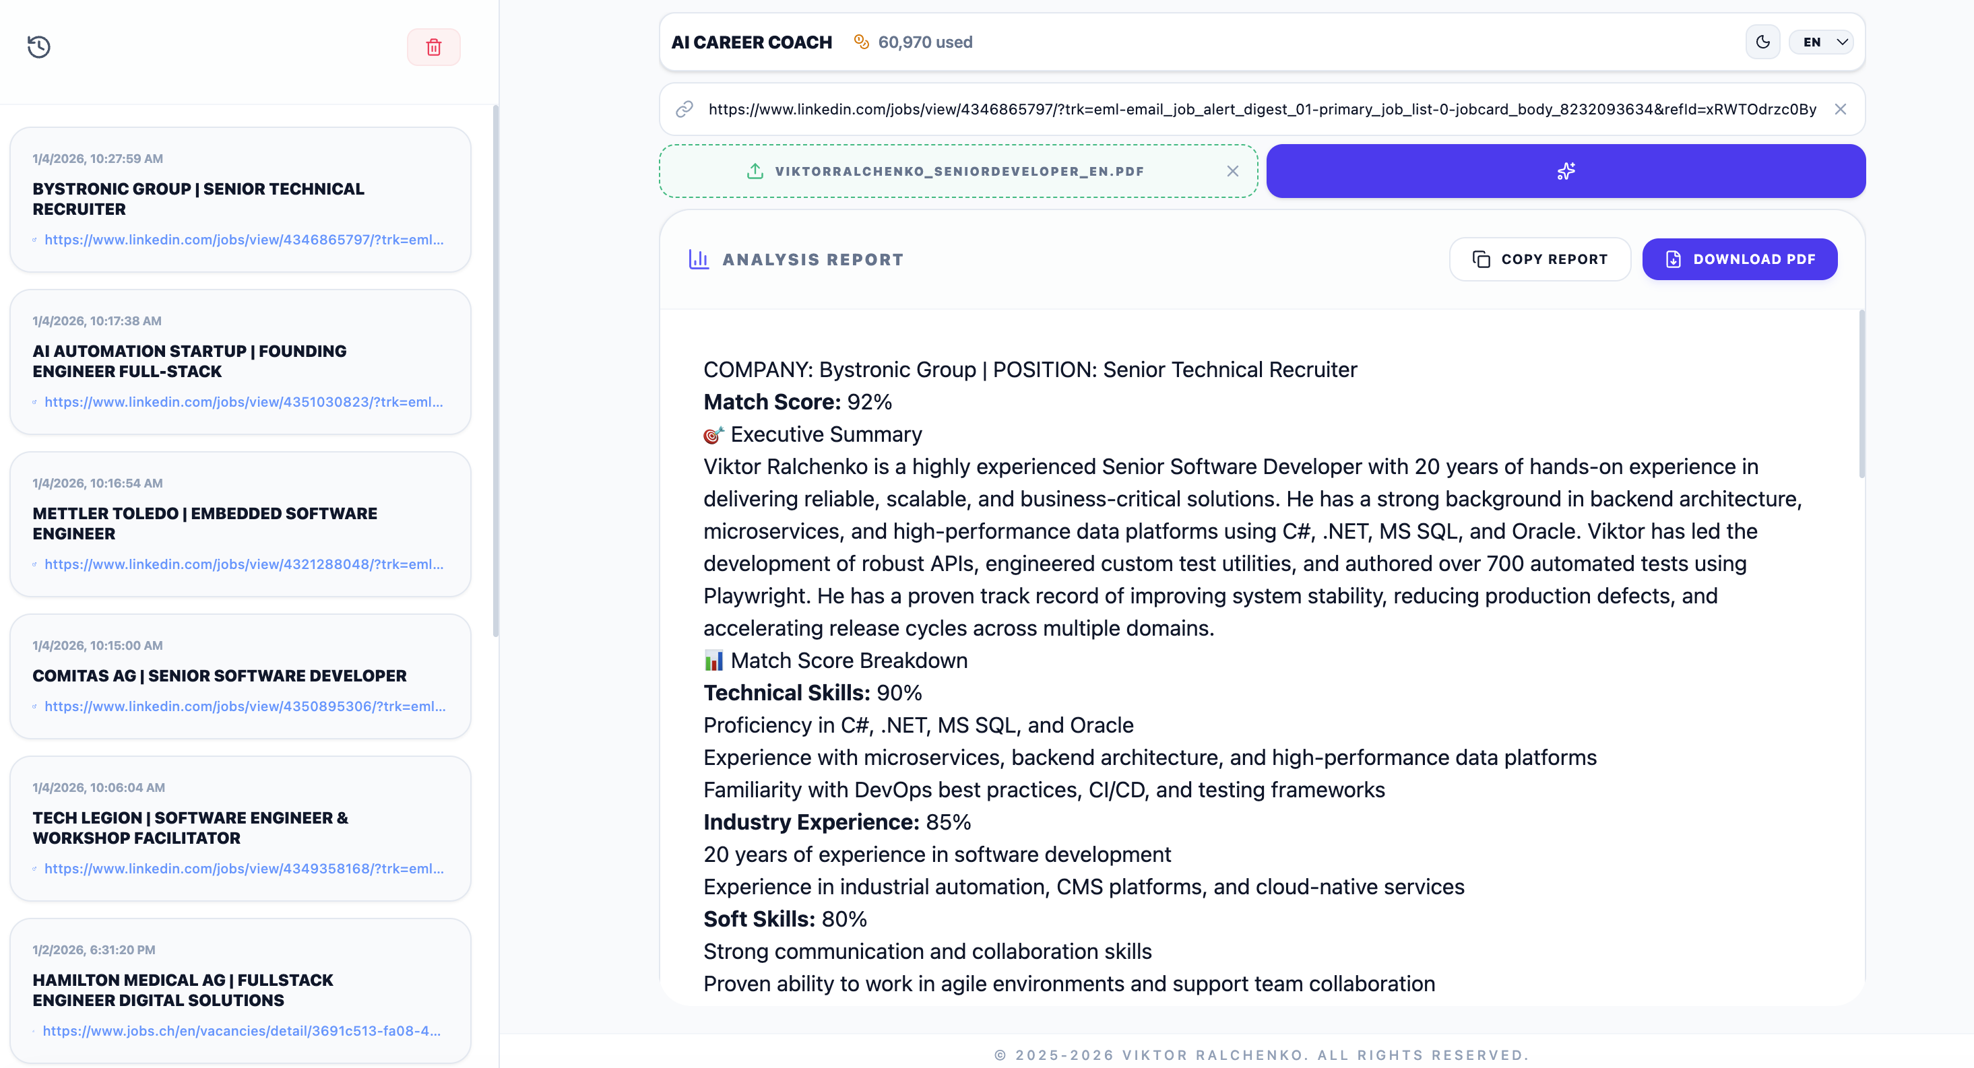Toggle dark mode with the moon icon
The image size is (1974, 1068).
(1762, 42)
